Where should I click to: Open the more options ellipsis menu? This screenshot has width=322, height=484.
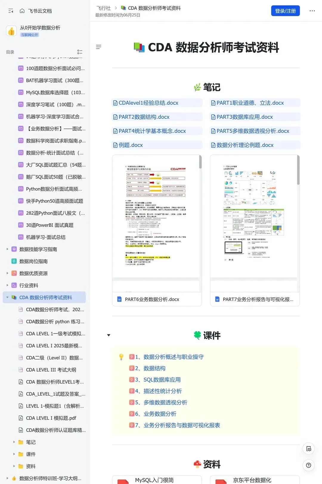click(312, 11)
